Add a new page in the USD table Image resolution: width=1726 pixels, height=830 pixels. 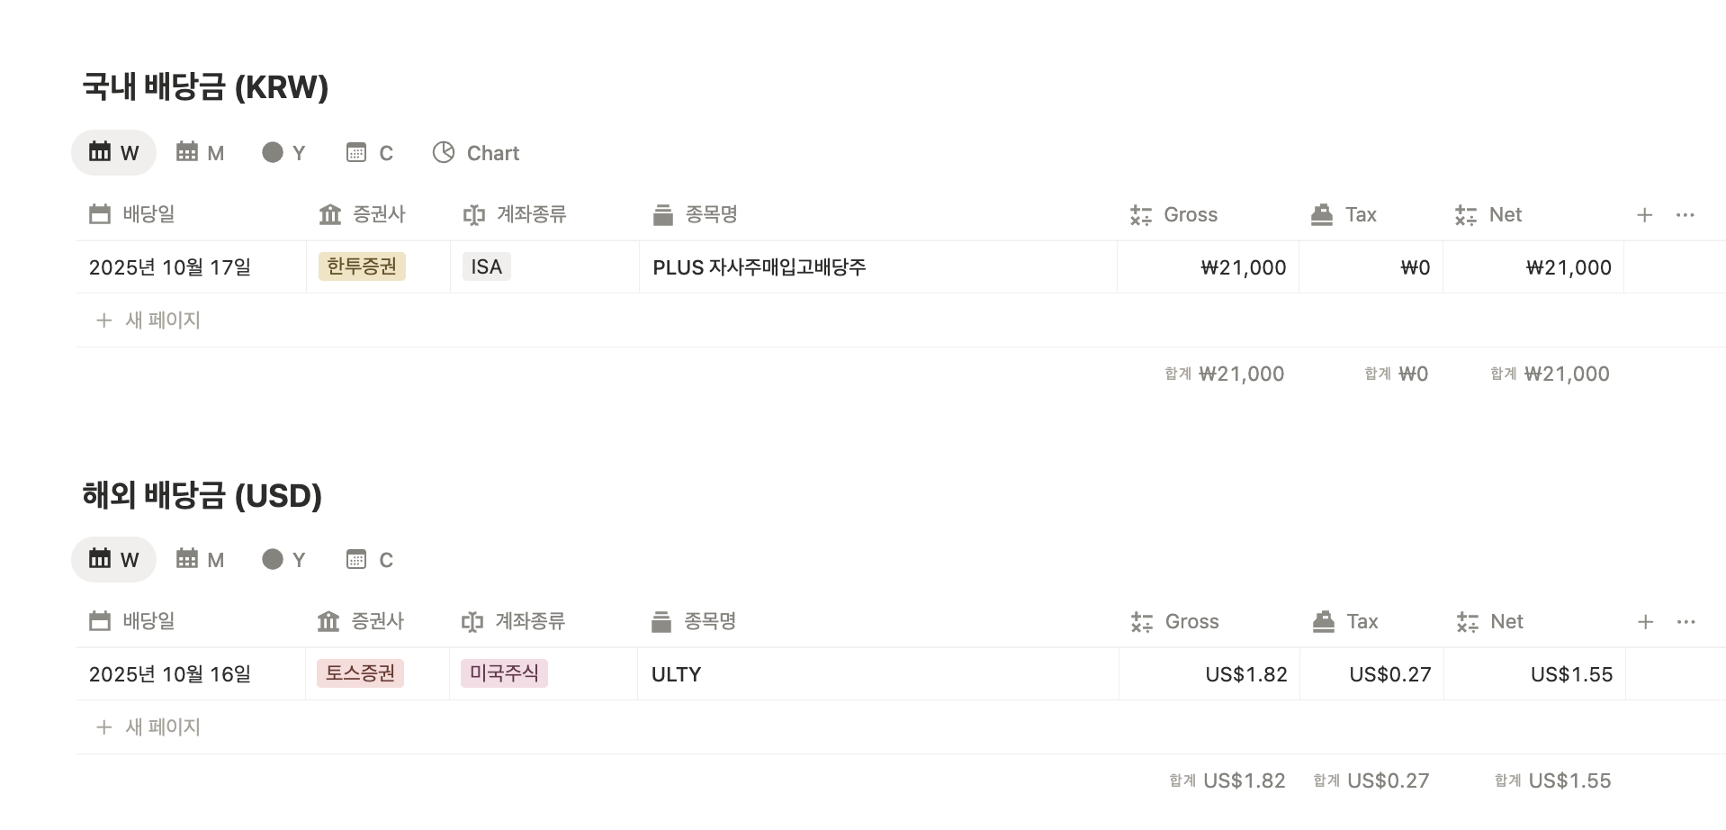pyautogui.click(x=148, y=727)
